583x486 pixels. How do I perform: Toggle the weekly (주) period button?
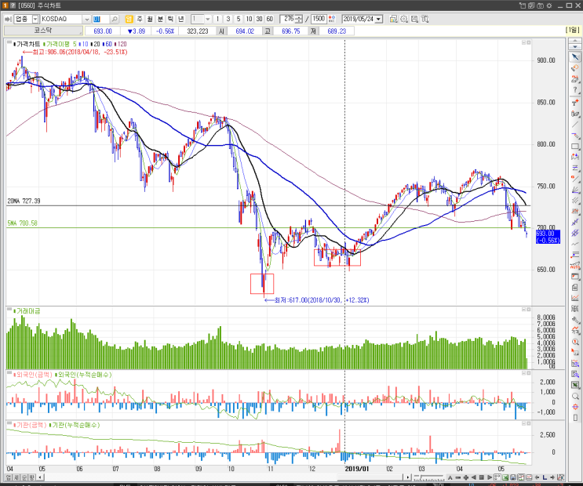[x=140, y=19]
